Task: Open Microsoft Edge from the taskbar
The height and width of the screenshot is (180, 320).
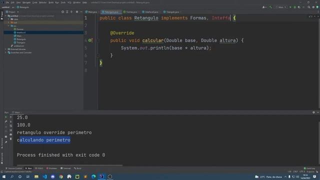Action: pos(93,176)
